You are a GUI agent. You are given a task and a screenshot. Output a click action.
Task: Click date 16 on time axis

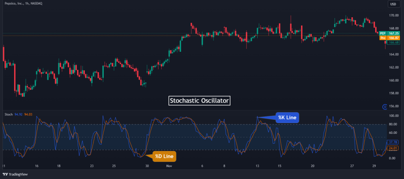coord(37,166)
